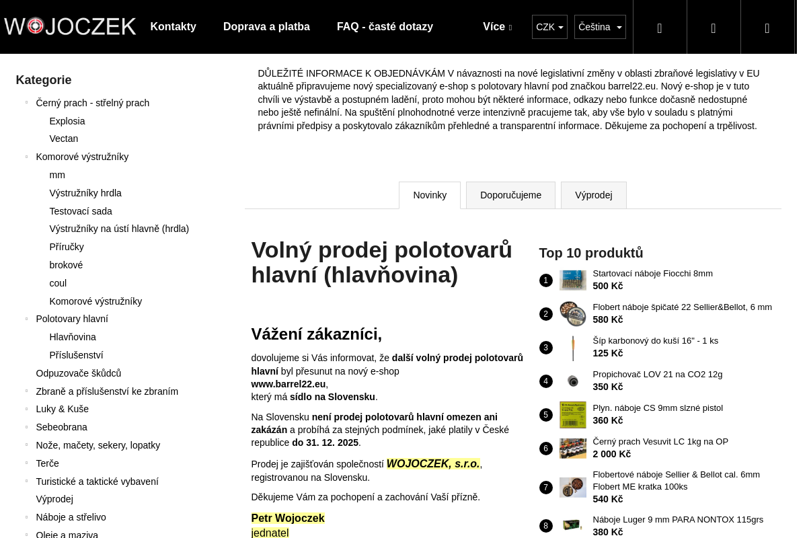Open Turistické a taktické vybavení category
The image size is (807, 538).
coord(98,482)
